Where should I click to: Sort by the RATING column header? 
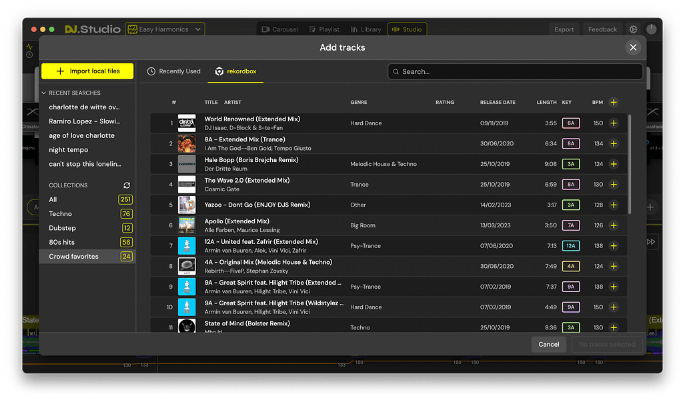tap(445, 102)
